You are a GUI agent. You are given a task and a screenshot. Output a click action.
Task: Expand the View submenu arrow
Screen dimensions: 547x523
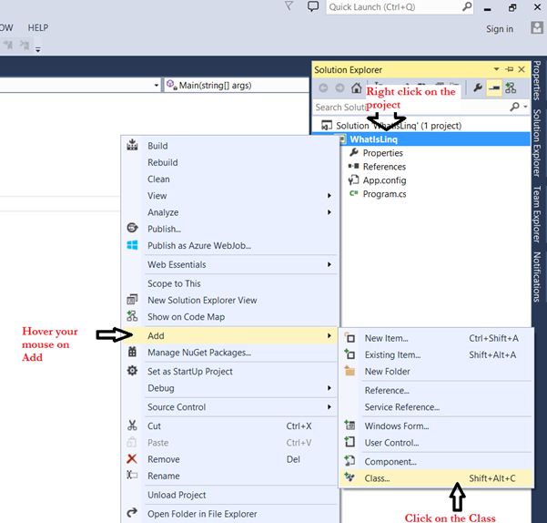pos(329,196)
